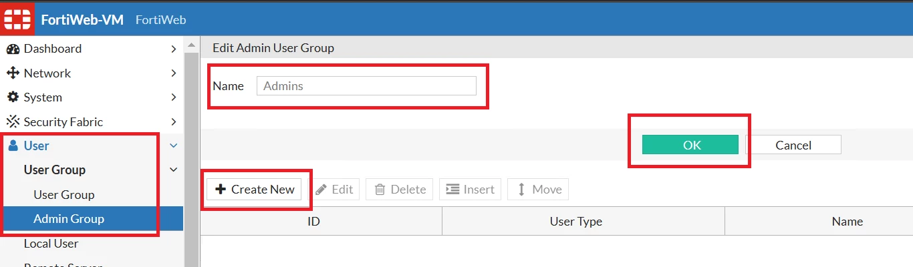Expand System with its chevron

click(173, 97)
